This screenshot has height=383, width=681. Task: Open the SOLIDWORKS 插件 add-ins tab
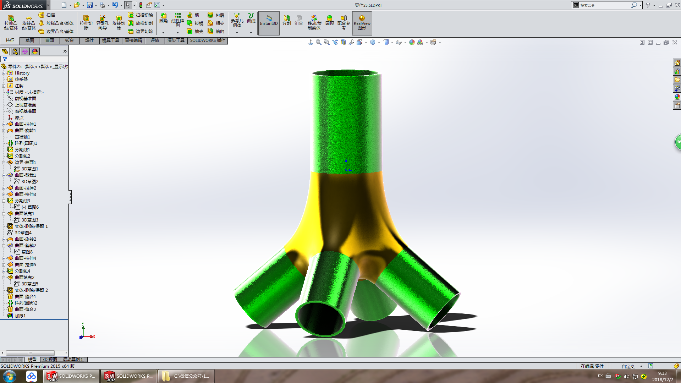(x=208, y=40)
